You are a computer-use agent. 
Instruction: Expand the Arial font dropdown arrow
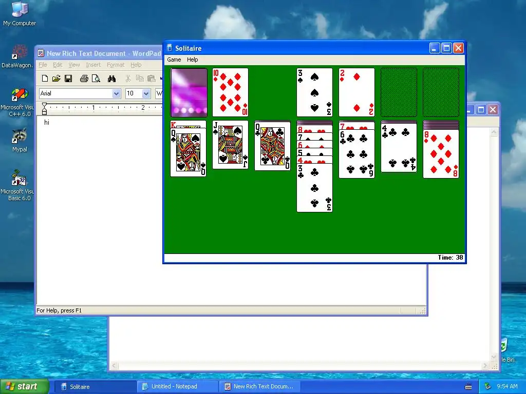[117, 93]
